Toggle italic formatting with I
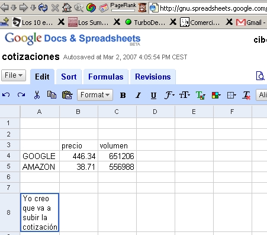The width and height of the screenshot is (267, 235). click(138, 96)
